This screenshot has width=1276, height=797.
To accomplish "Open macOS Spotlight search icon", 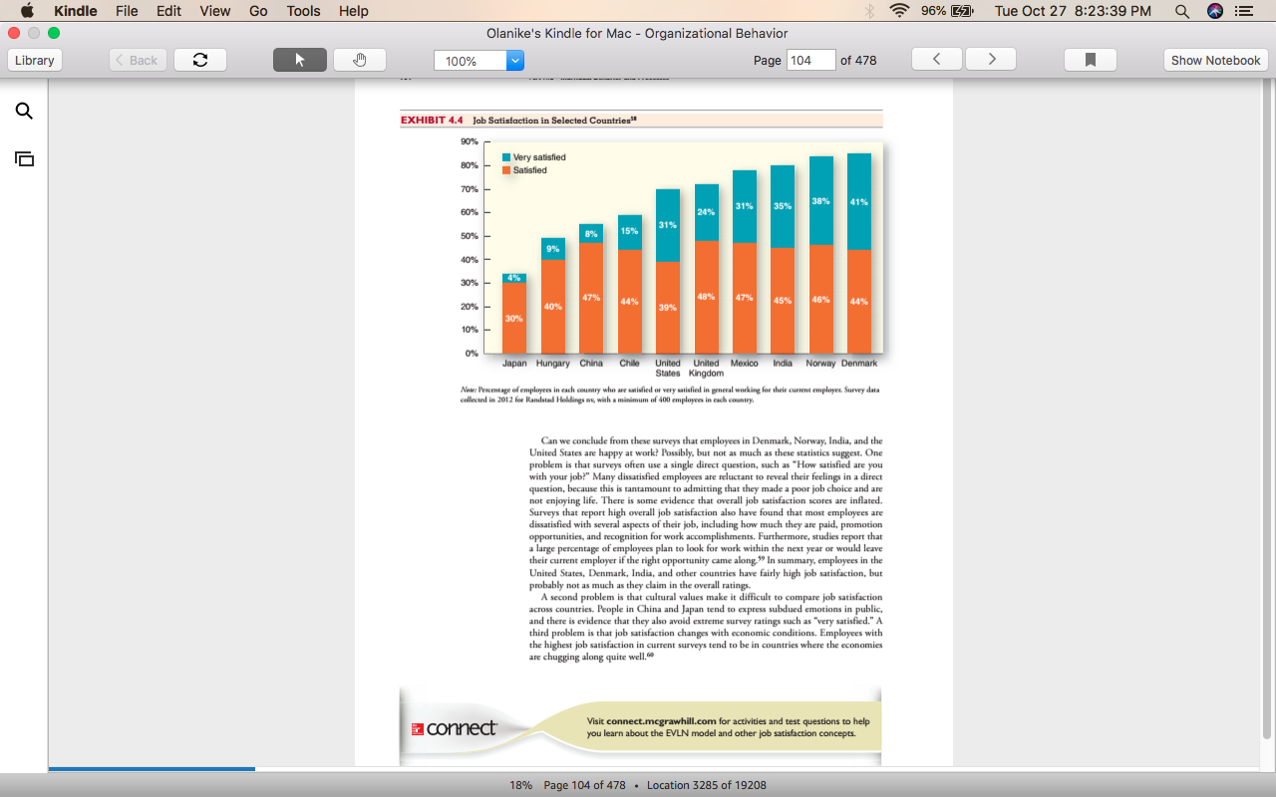I will (1182, 11).
